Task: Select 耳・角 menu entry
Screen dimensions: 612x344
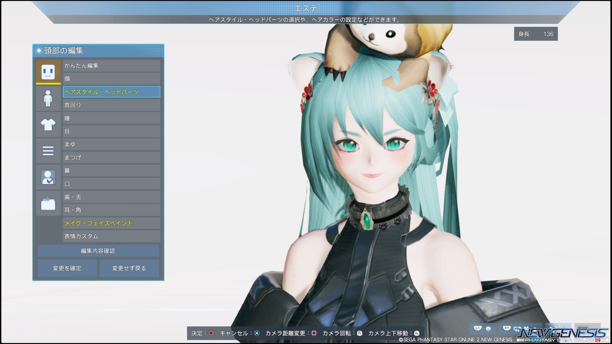Action: pos(111,210)
